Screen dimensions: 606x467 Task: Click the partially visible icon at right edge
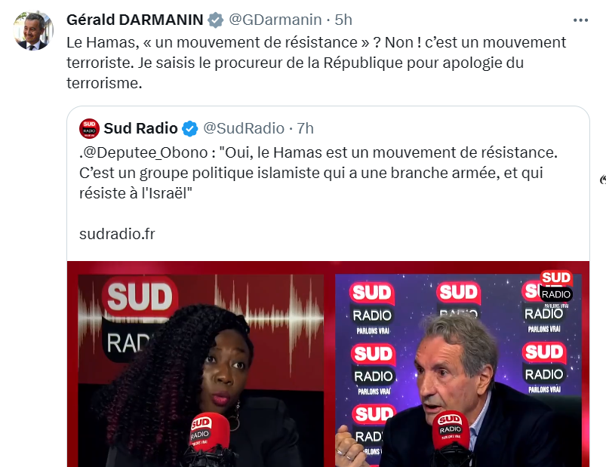point(602,180)
